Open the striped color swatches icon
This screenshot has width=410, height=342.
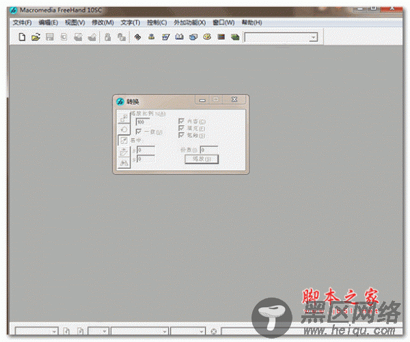(221, 37)
